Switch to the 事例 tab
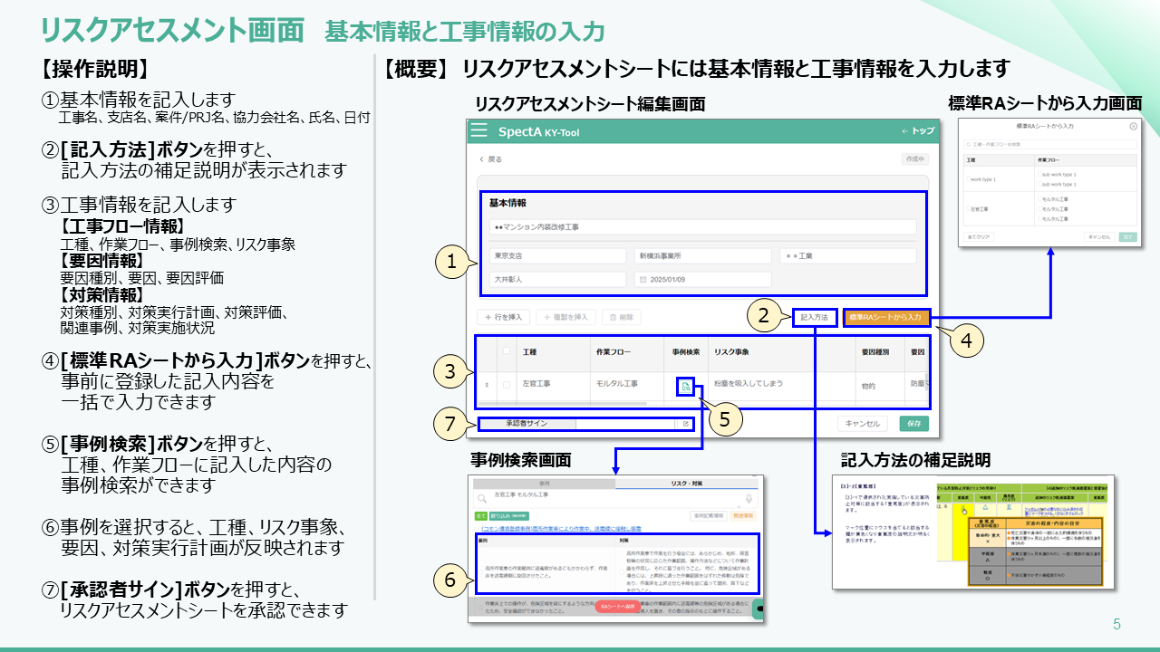Viewport: 1160px width, 652px height. [544, 484]
